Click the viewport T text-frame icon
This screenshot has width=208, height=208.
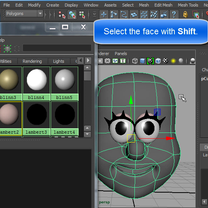click(x=123, y=61)
